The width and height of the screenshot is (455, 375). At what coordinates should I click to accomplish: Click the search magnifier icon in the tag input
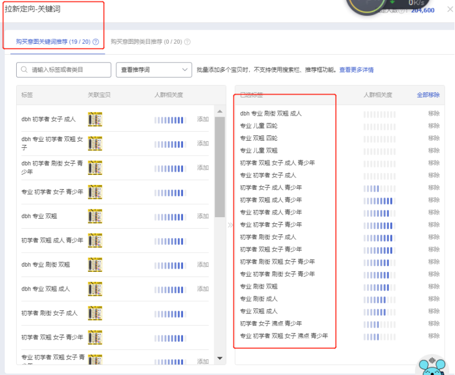[24, 70]
